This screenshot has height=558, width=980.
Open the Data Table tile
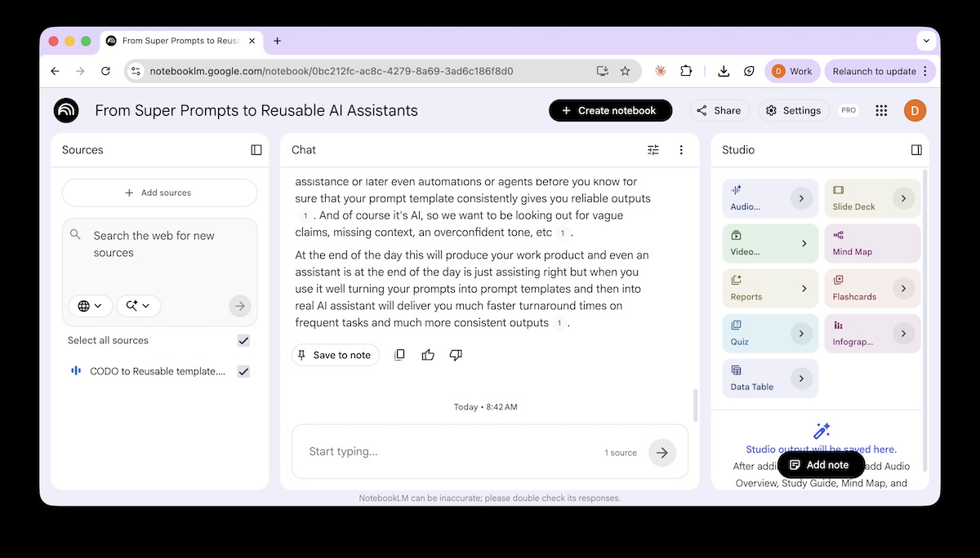770,378
